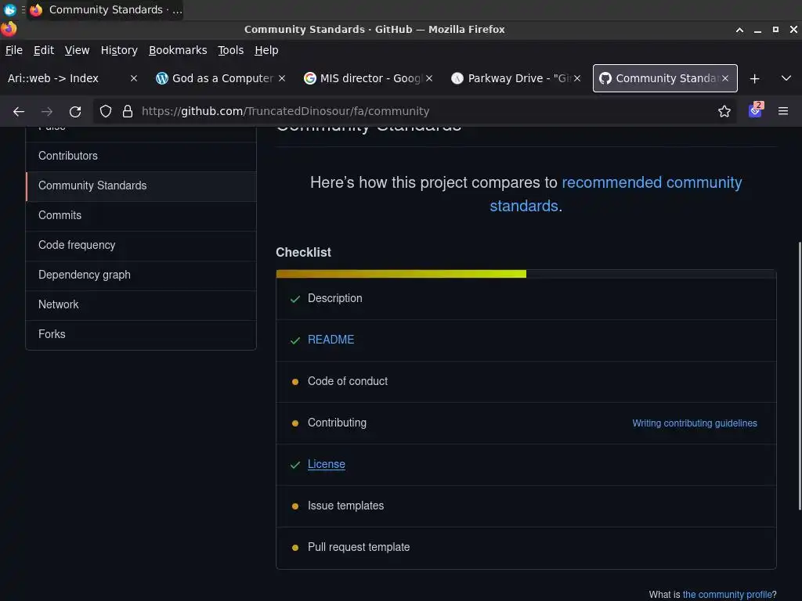Screen dimensions: 802x601
Task: Click the green checkmark beside README
Action: [295, 340]
